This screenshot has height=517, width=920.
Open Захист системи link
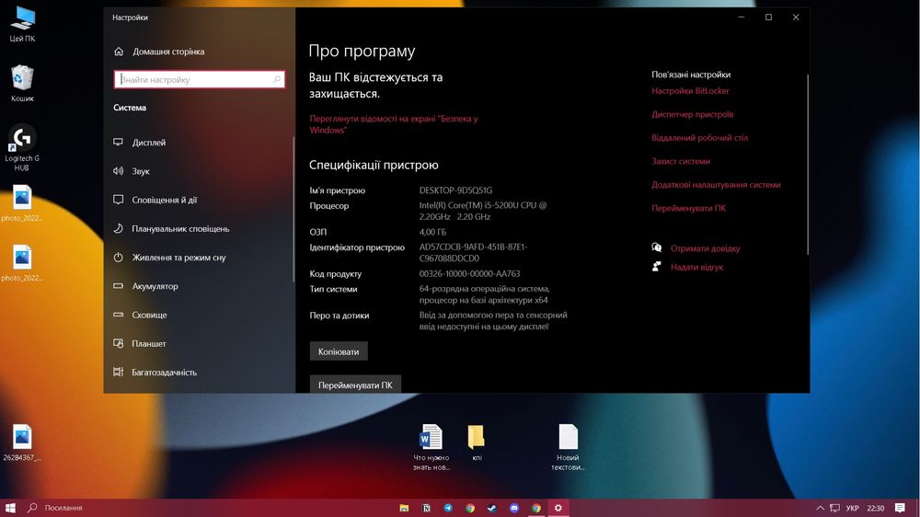(681, 161)
